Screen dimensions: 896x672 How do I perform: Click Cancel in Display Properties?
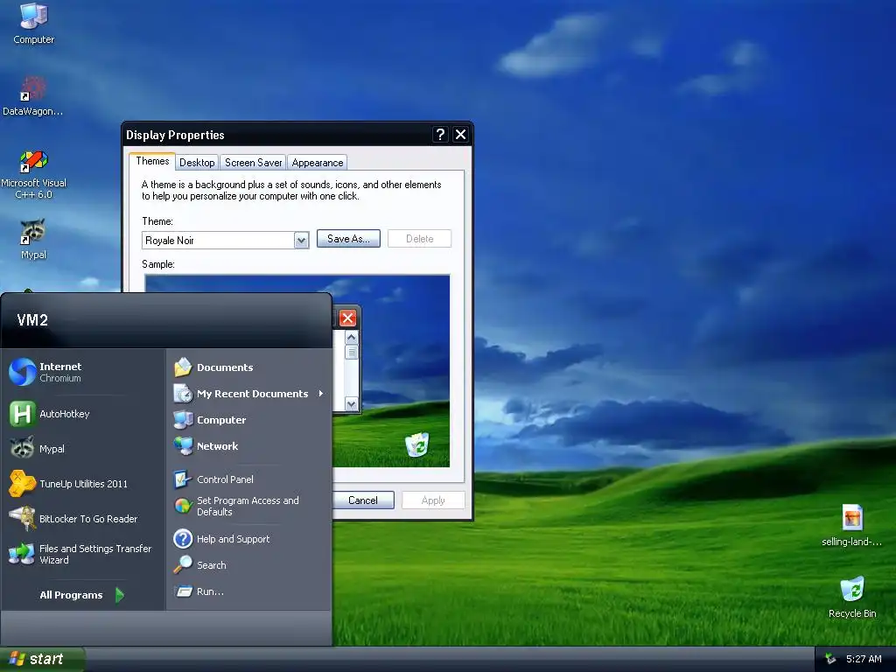pos(363,500)
